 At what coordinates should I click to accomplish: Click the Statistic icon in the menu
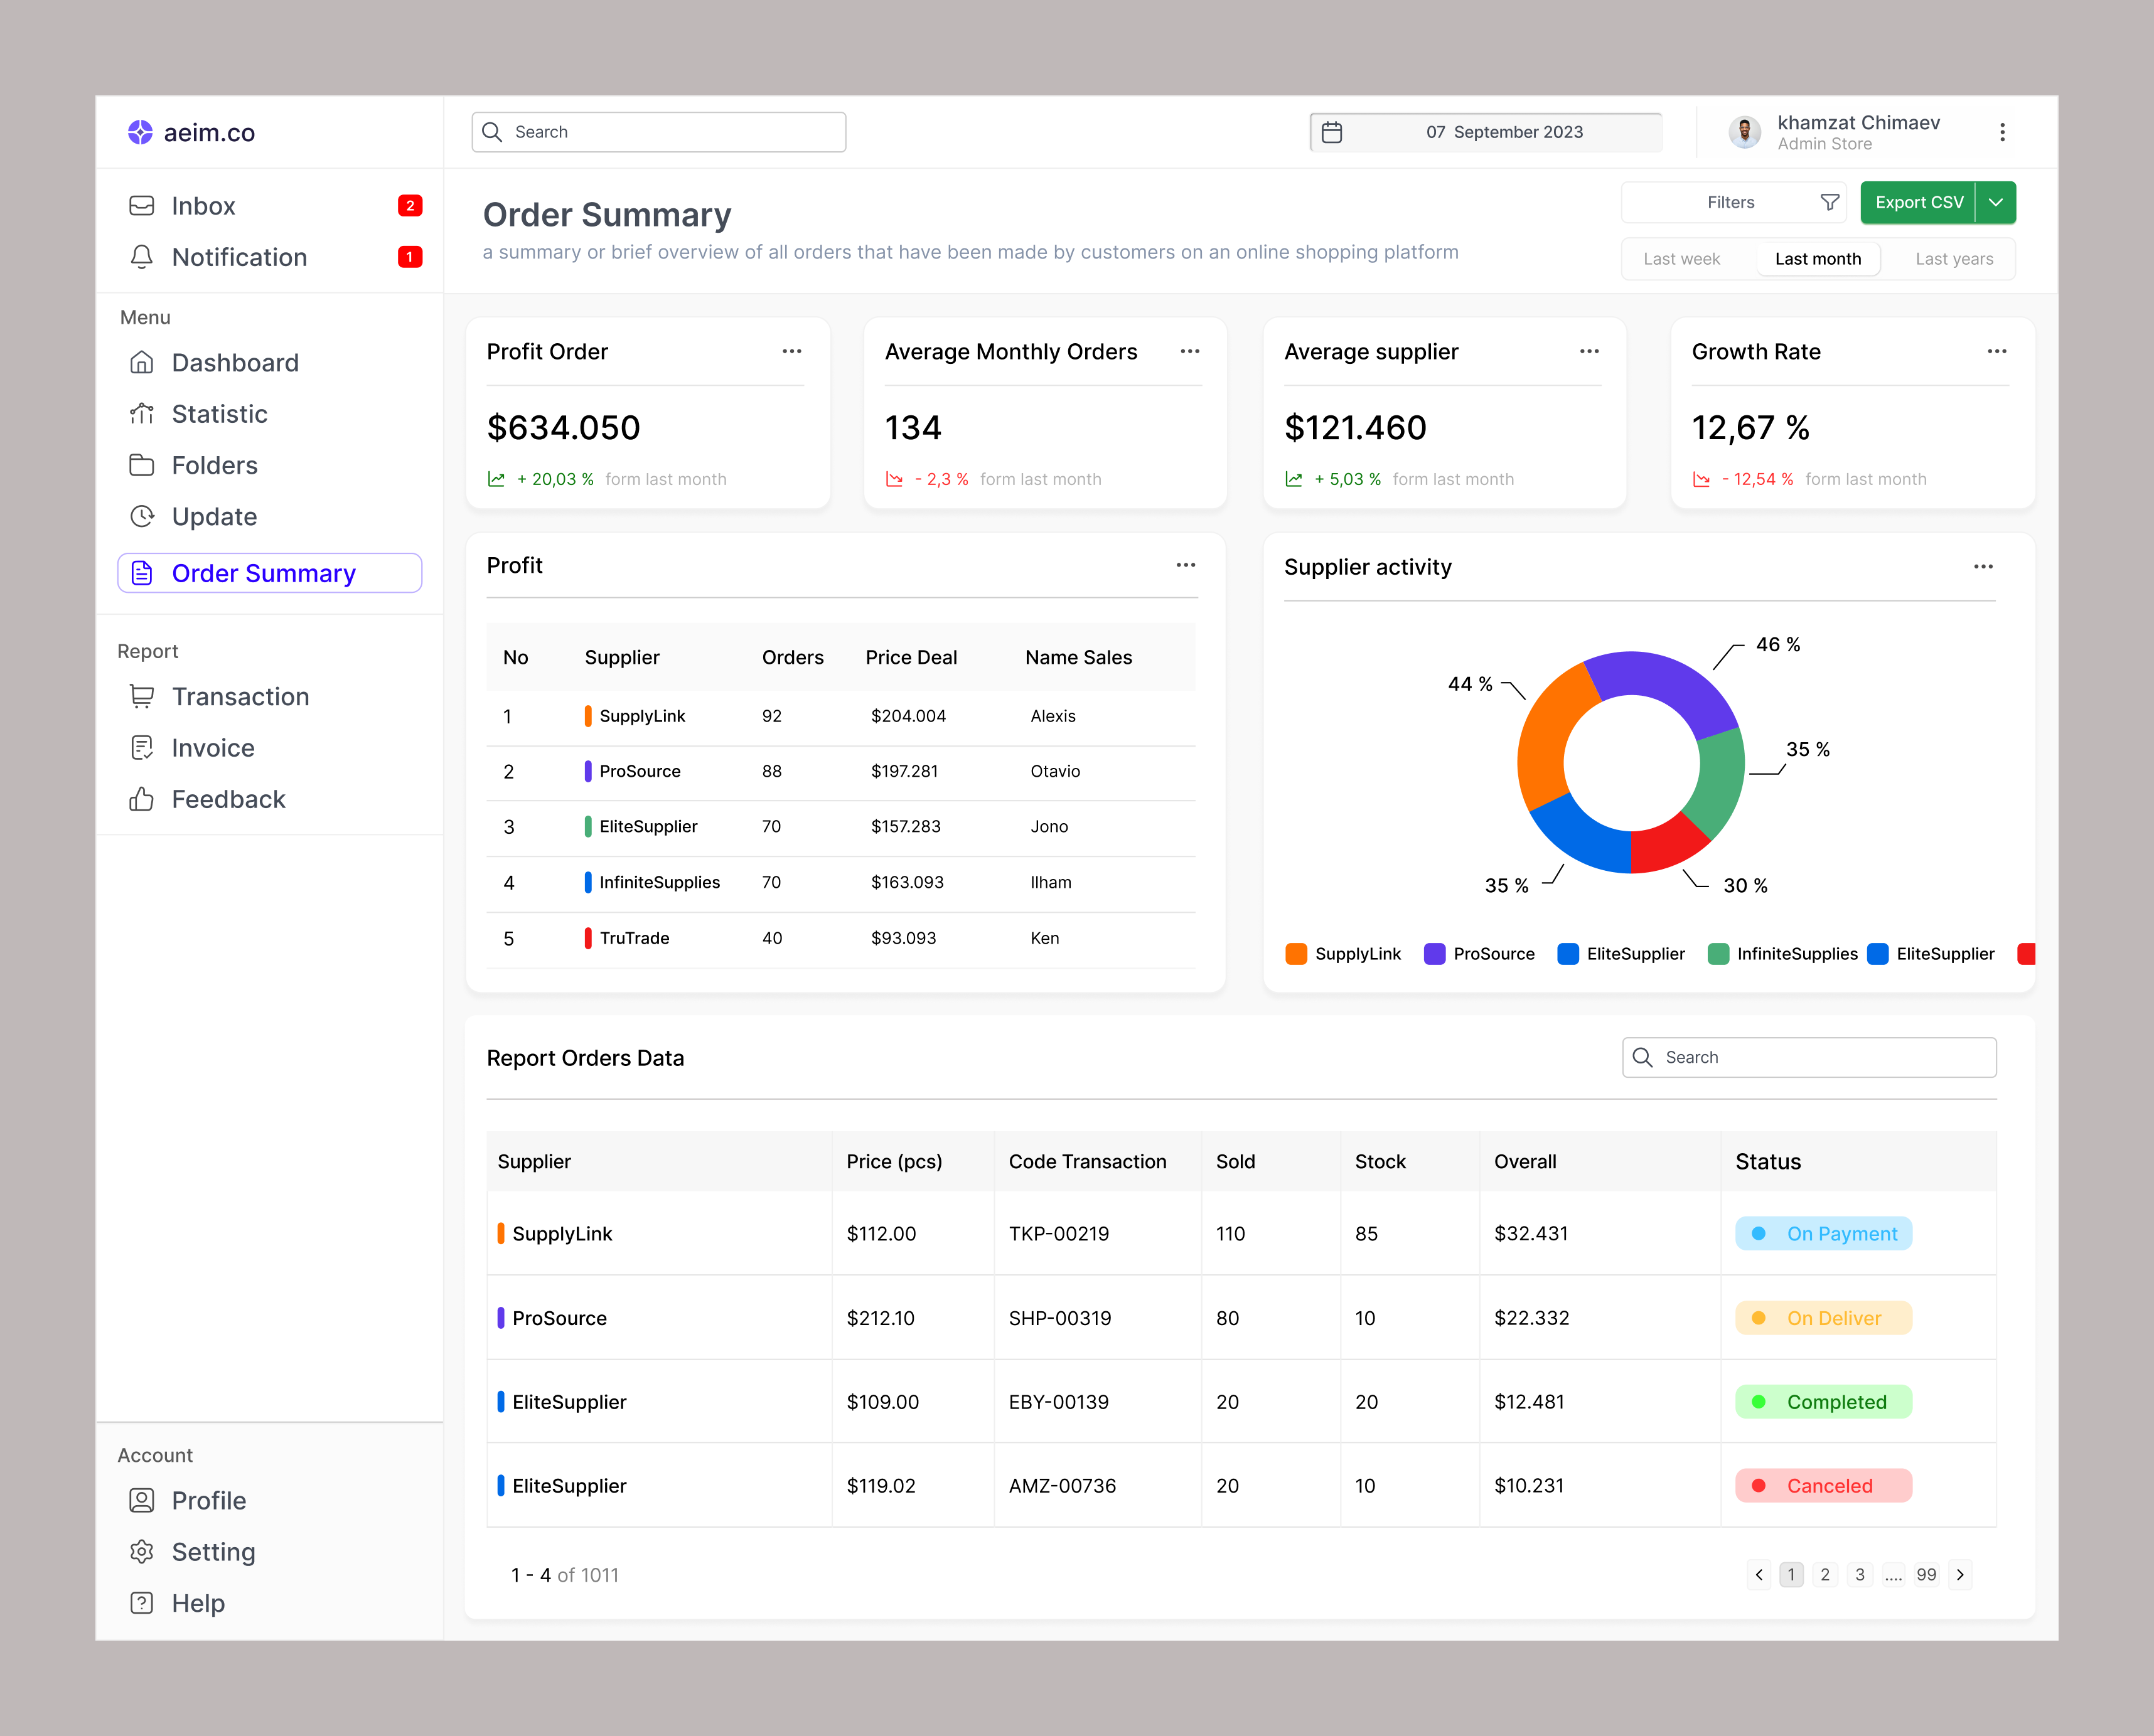tap(141, 413)
